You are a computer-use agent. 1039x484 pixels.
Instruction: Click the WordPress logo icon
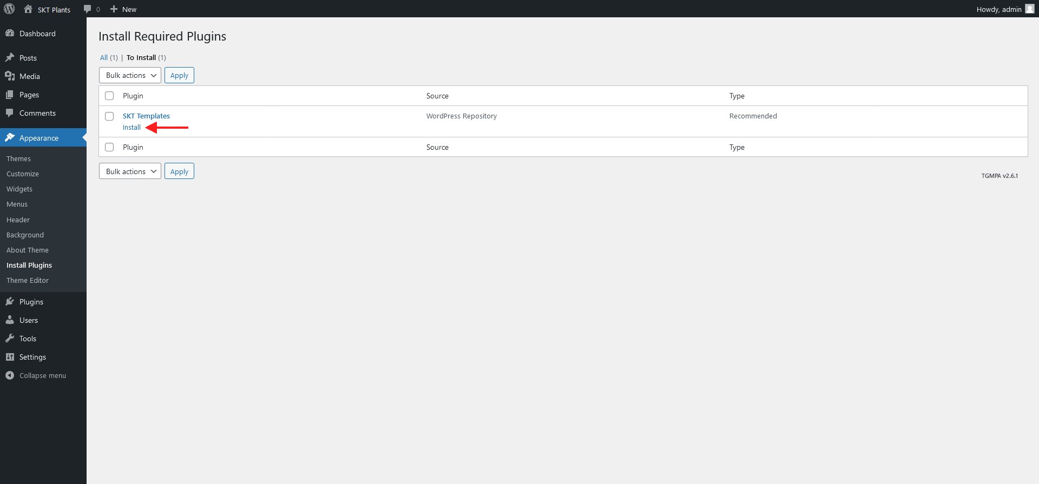point(9,9)
